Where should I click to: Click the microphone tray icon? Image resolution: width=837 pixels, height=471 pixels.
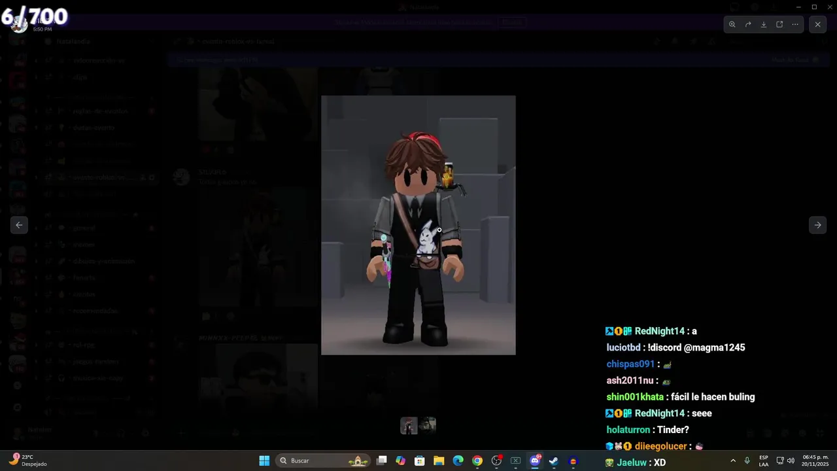tap(747, 461)
